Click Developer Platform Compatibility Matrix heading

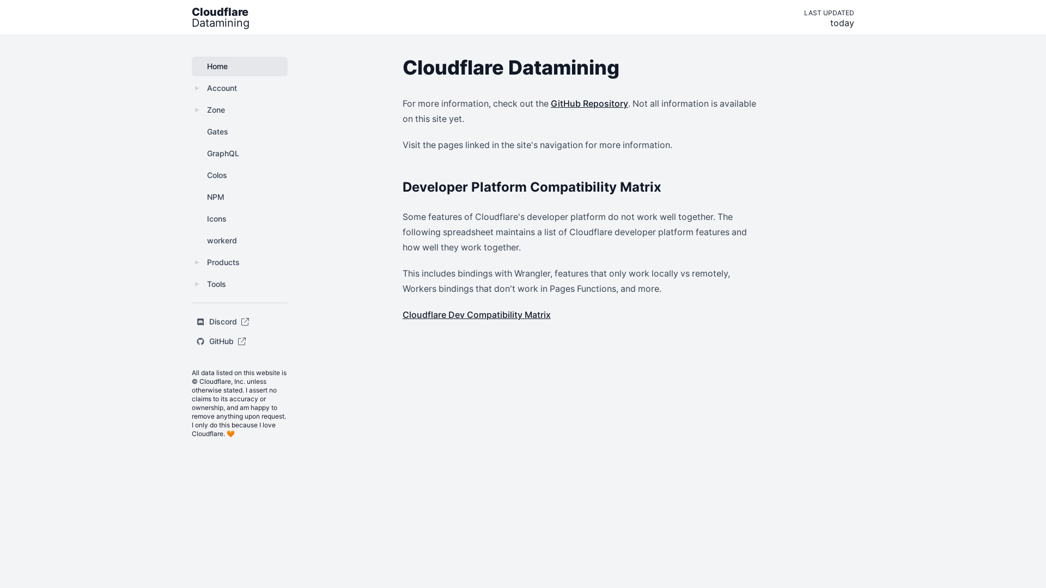tap(532, 187)
